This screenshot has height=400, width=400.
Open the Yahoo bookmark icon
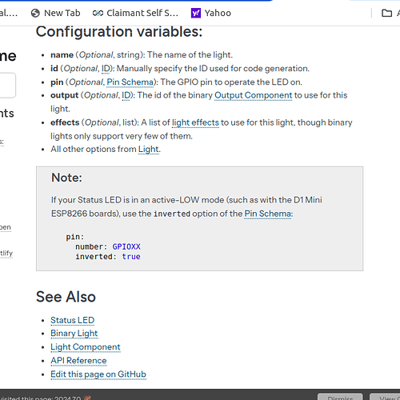tap(196, 13)
